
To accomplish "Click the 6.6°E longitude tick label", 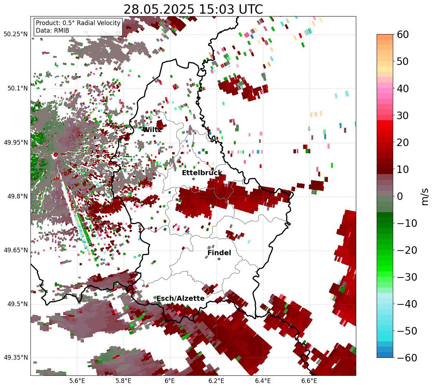I will click(309, 381).
